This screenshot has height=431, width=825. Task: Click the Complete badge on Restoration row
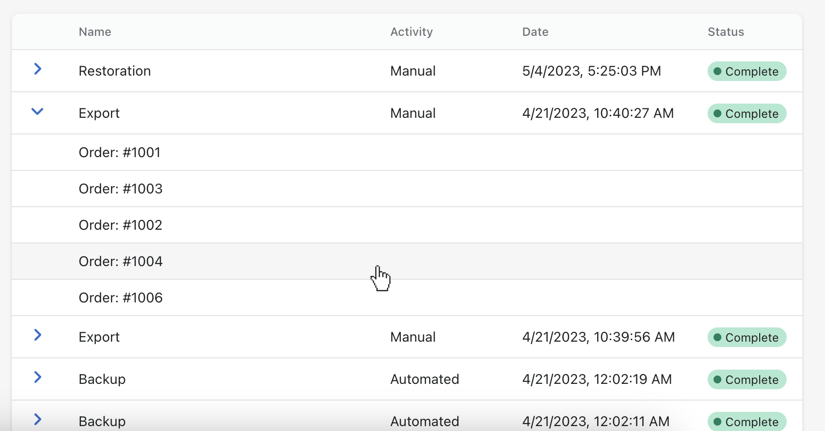pyautogui.click(x=746, y=72)
